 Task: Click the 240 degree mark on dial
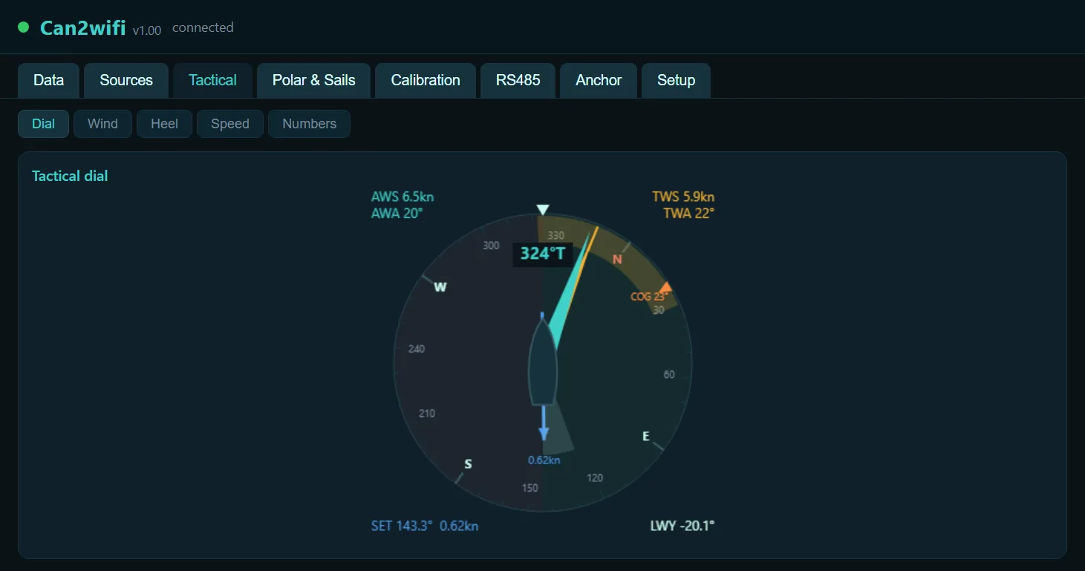[x=417, y=349]
